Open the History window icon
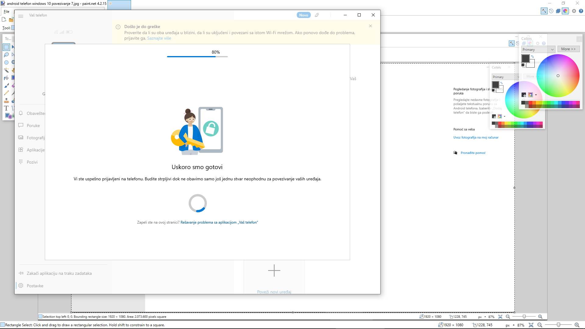This screenshot has height=329, width=585. click(551, 11)
